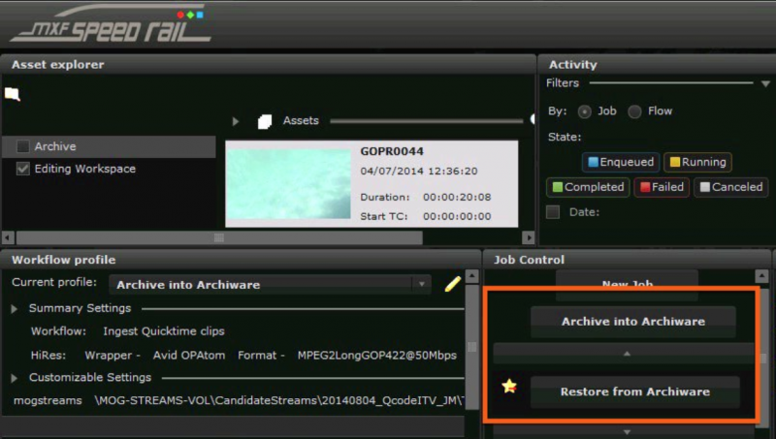Click Archive into Archiware job button
This screenshot has height=439, width=776.
(x=633, y=322)
